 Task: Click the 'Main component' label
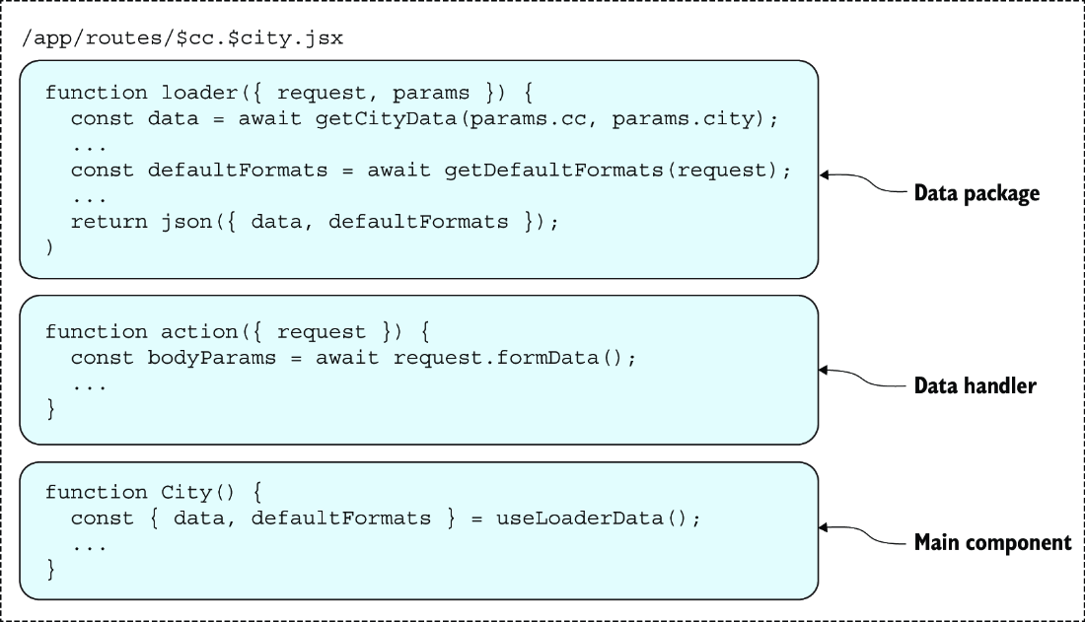[x=992, y=542]
